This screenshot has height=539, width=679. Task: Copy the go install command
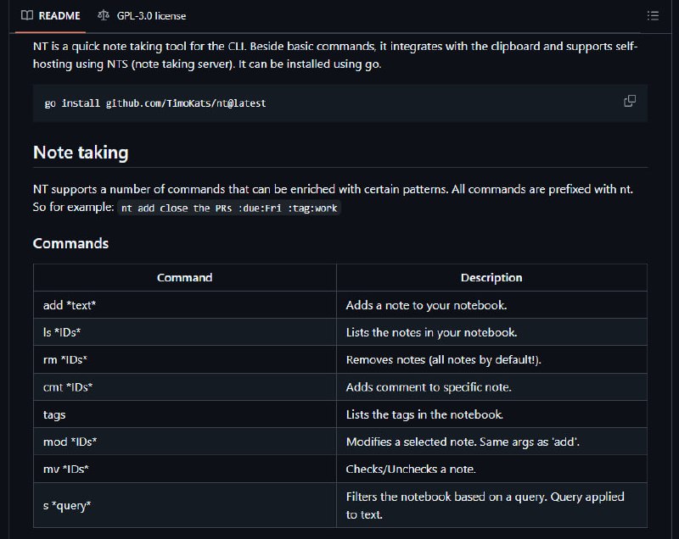pyautogui.click(x=630, y=101)
